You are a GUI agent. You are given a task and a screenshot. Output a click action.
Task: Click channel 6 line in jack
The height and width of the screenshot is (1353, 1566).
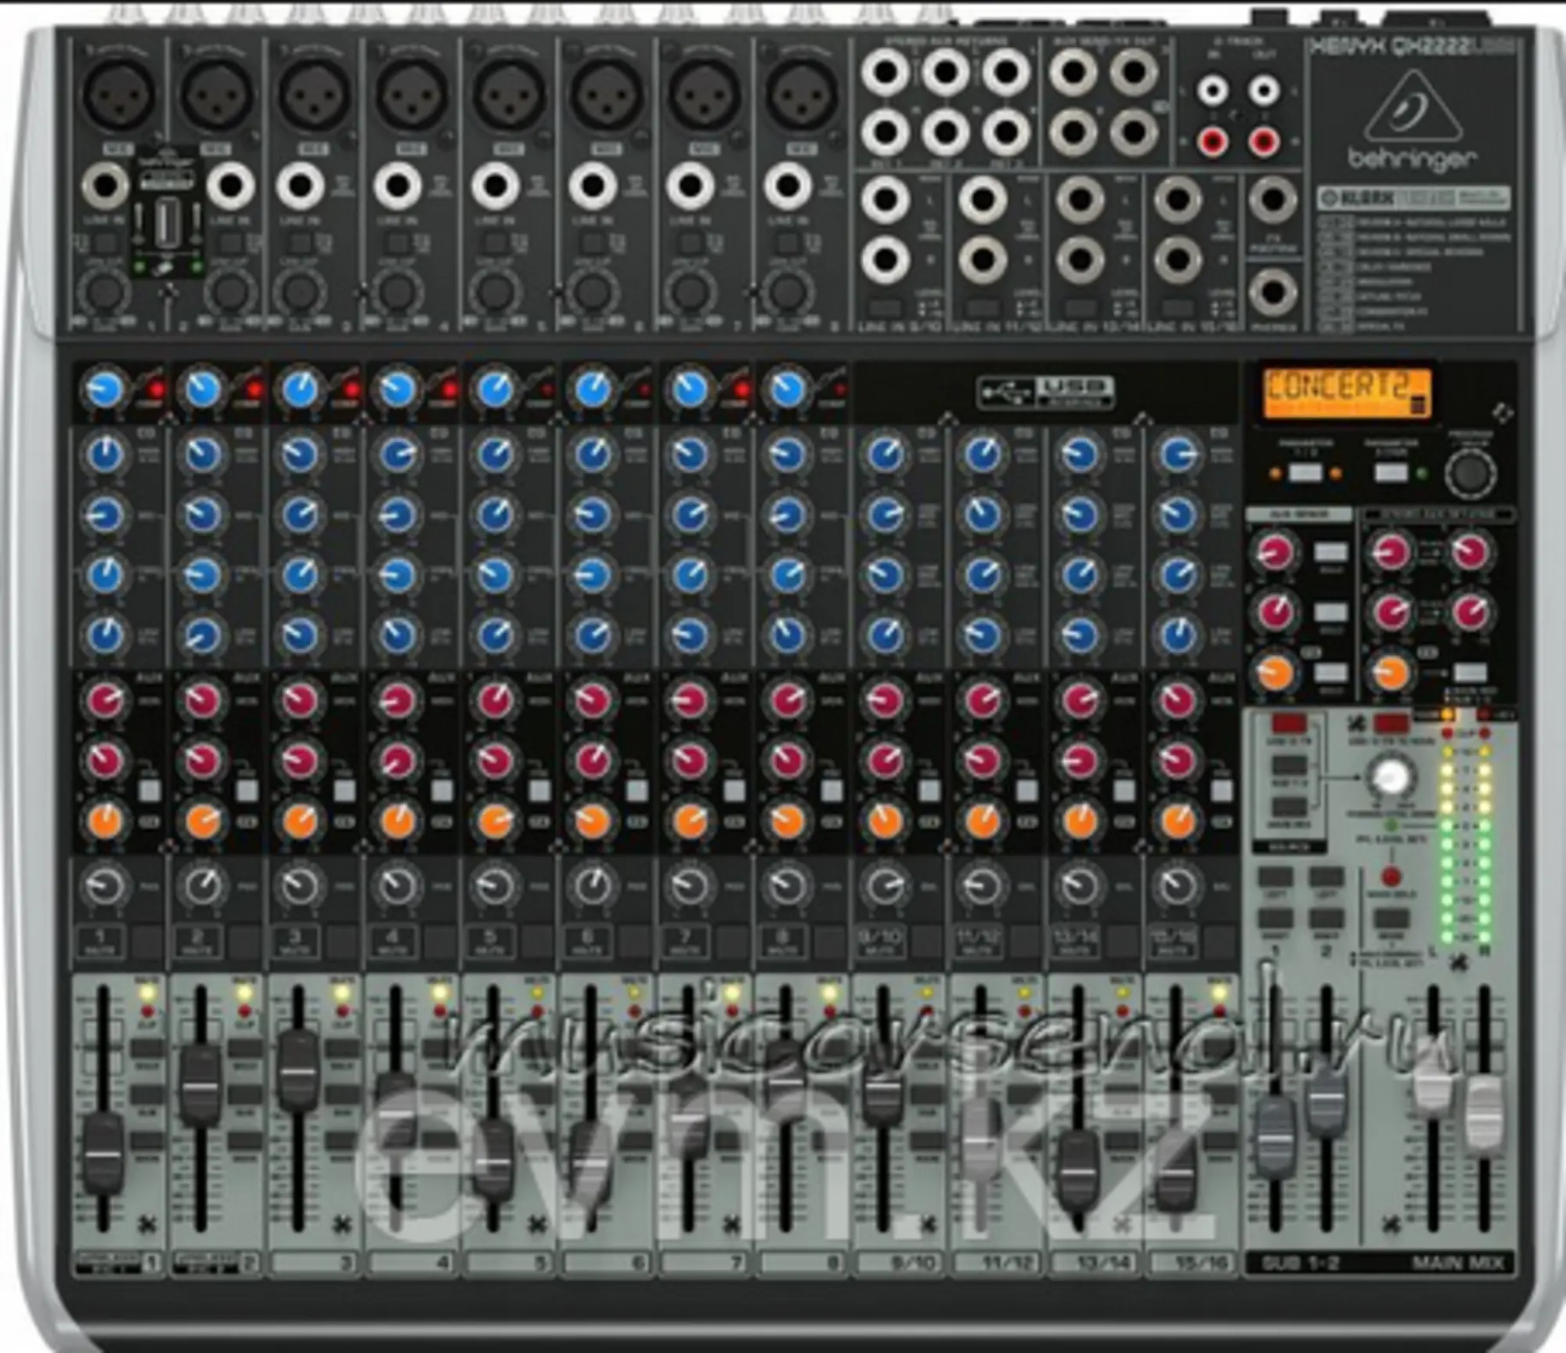tap(593, 186)
